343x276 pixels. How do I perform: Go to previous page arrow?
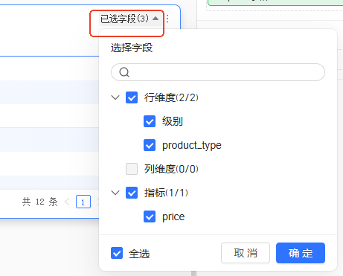click(67, 202)
